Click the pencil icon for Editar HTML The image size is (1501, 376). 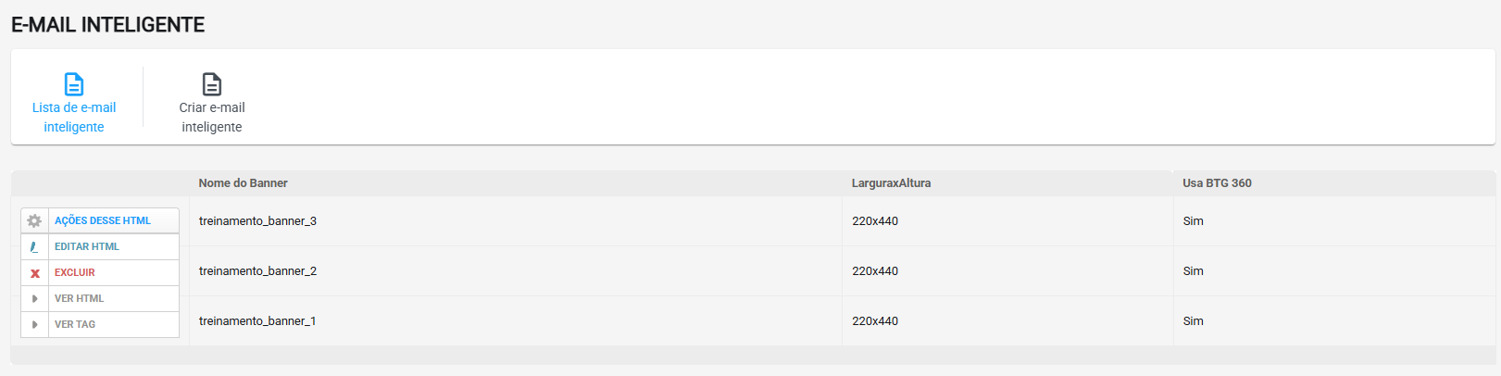34,246
